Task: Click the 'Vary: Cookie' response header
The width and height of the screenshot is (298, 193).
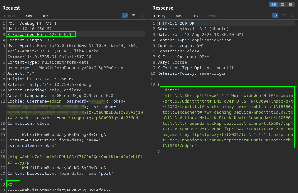Action: [172, 62]
